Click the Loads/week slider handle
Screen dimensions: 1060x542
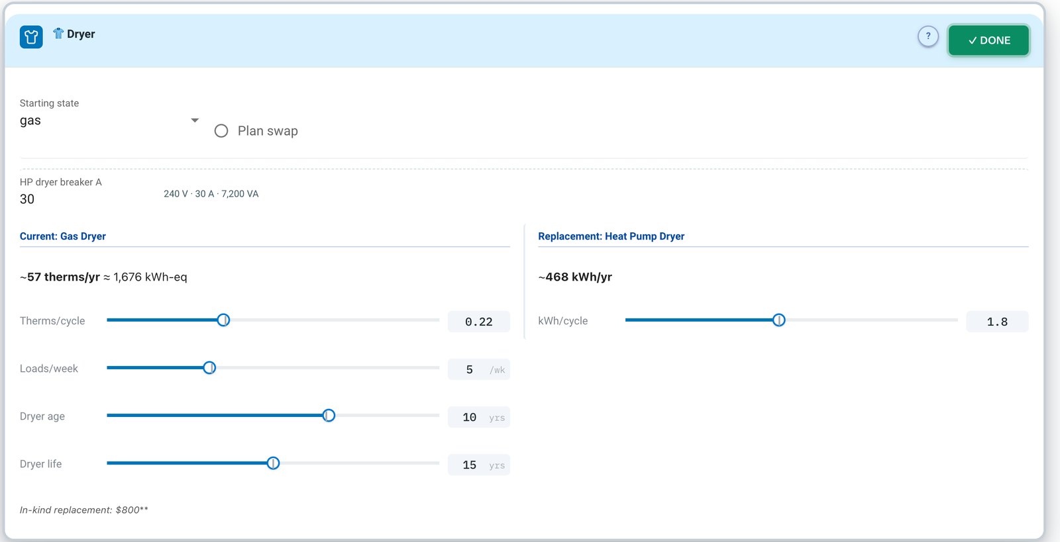[209, 368]
